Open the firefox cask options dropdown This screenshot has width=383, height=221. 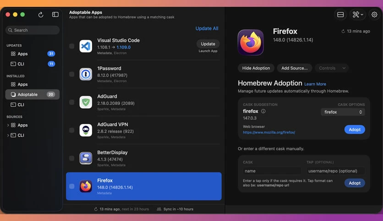343,112
